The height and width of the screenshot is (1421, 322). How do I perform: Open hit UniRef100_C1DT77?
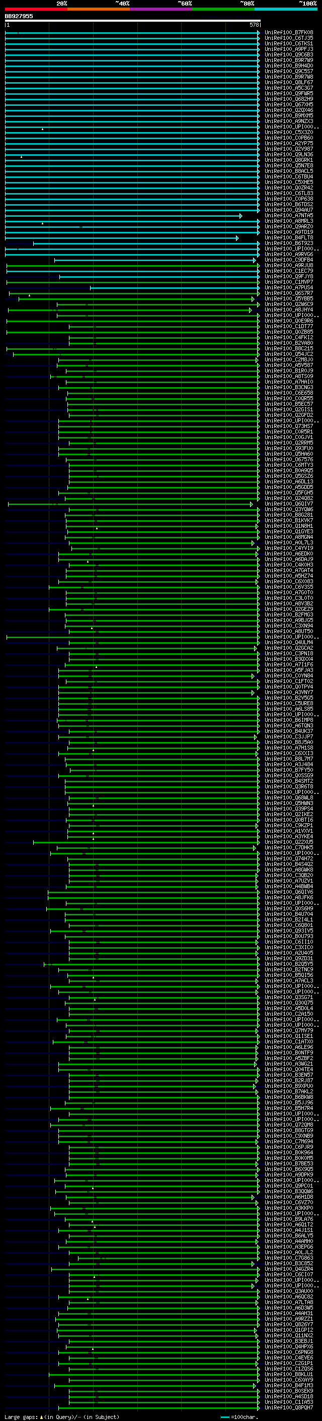(288, 326)
